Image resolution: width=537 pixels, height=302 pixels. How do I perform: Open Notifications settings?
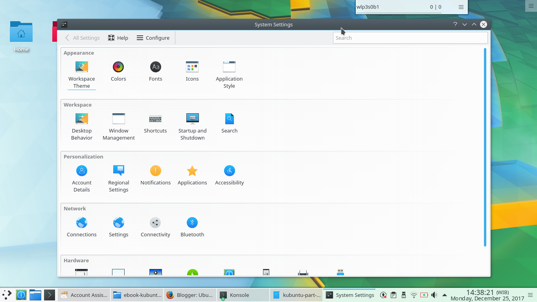coord(155,174)
